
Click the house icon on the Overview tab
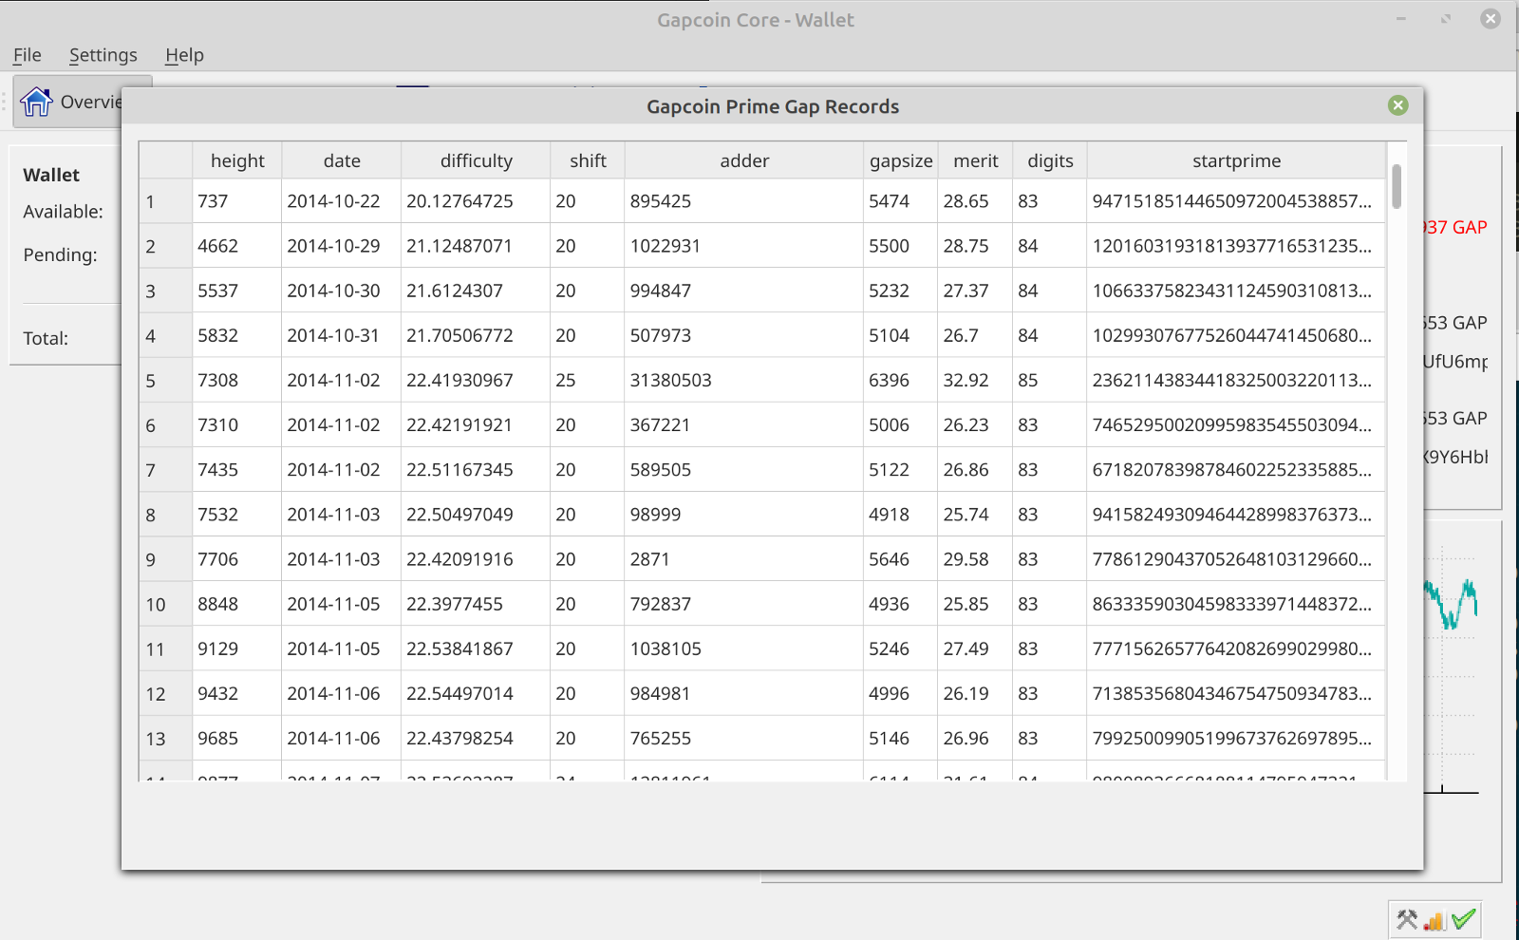pyautogui.click(x=36, y=102)
